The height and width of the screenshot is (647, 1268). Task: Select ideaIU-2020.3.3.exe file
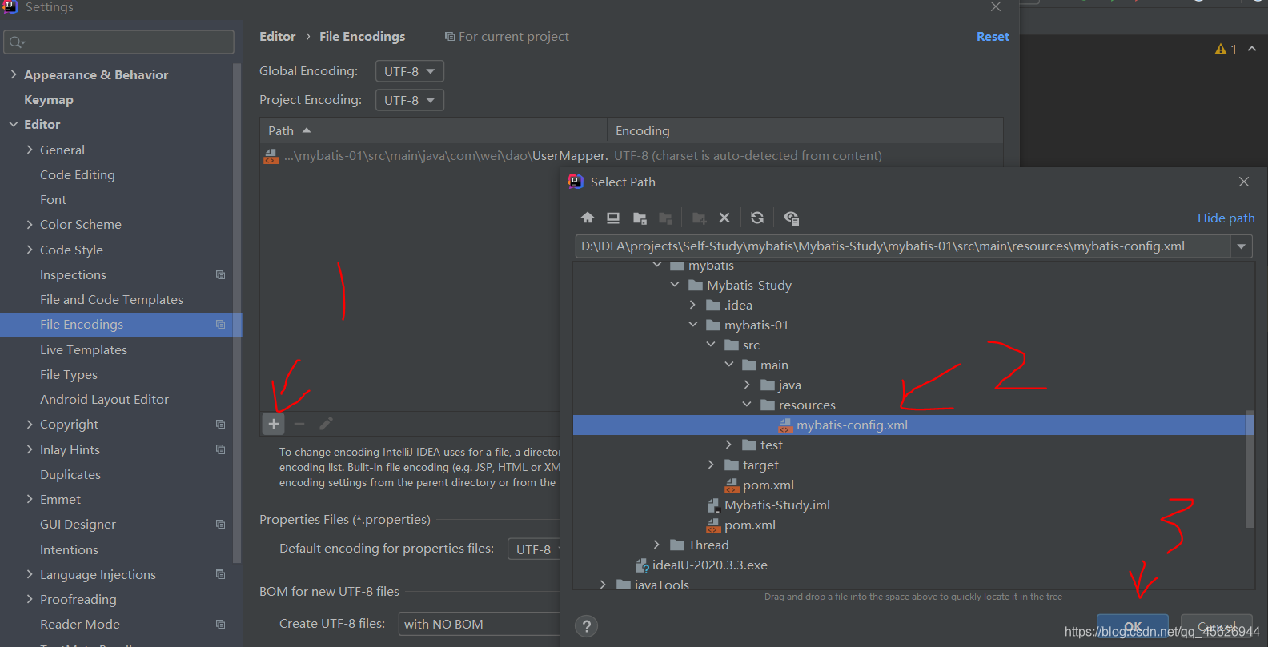point(709,565)
